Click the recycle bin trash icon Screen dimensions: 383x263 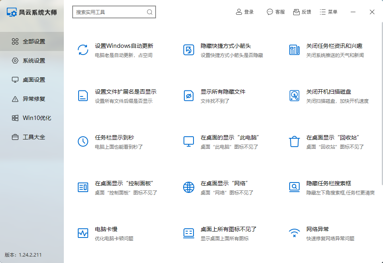point(294,141)
